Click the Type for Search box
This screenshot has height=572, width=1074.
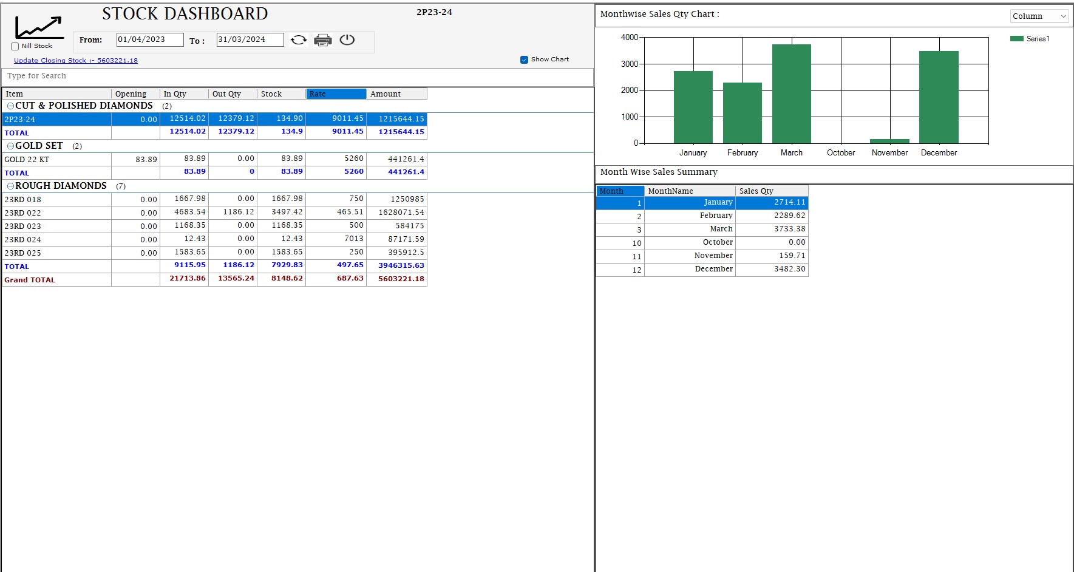297,77
